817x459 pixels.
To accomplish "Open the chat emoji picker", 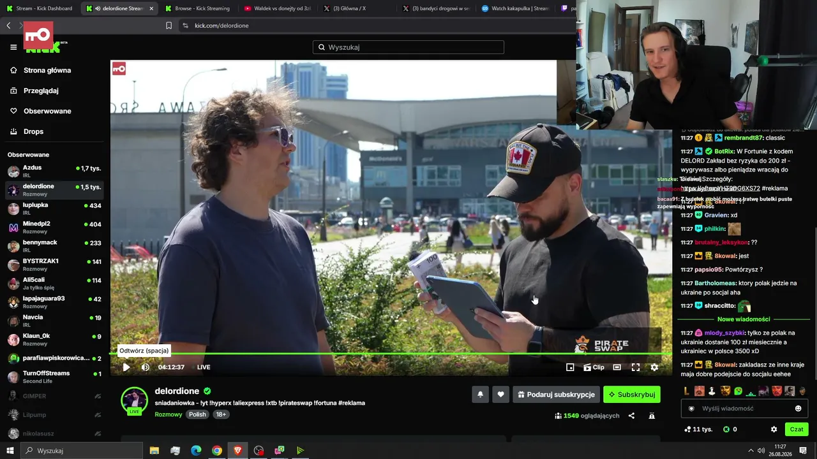I will pyautogui.click(x=798, y=409).
